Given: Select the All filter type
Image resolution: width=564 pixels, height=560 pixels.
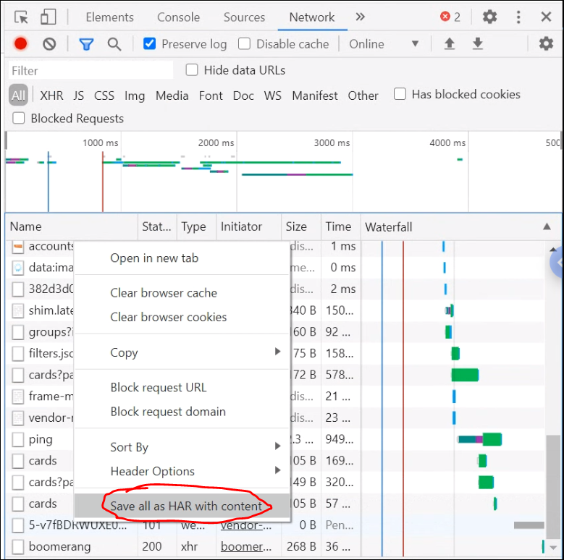Looking at the screenshot, I should [18, 96].
